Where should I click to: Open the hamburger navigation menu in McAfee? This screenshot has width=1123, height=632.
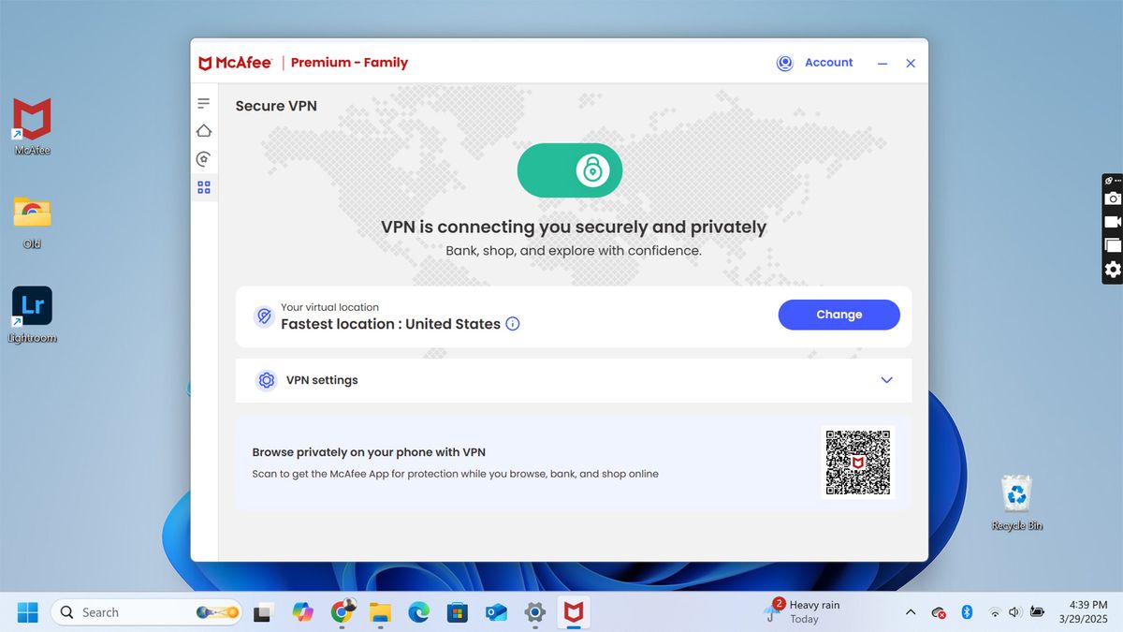click(x=204, y=103)
